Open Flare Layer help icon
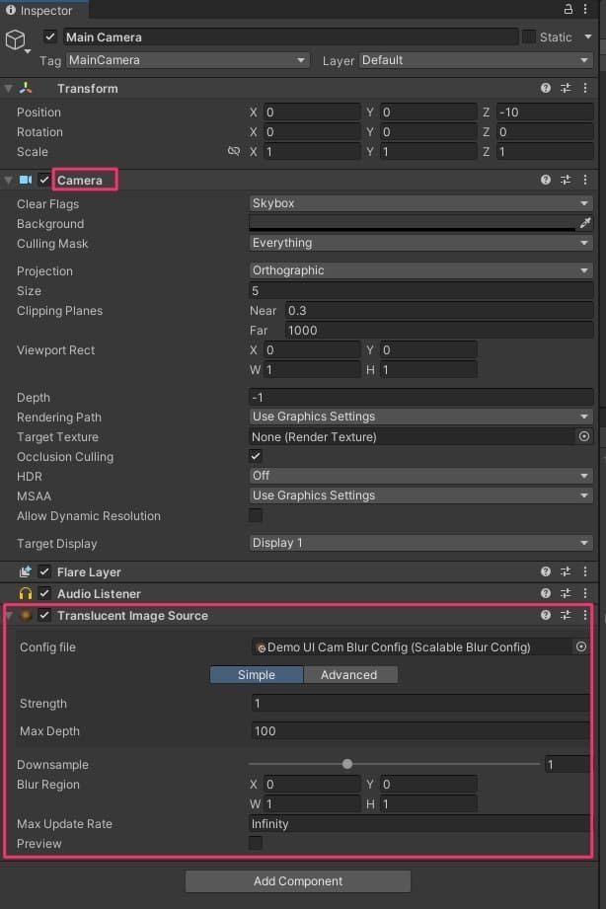The width and height of the screenshot is (606, 909). 546,571
